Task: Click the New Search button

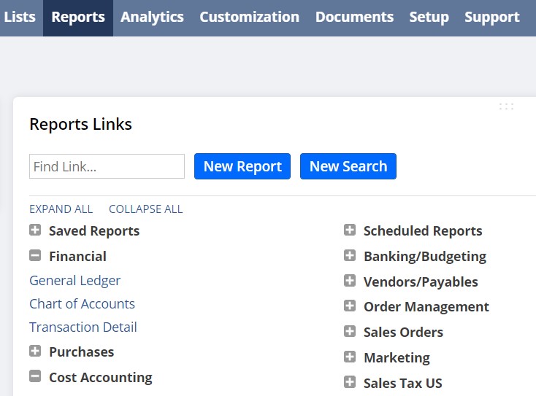Action: coord(348,166)
